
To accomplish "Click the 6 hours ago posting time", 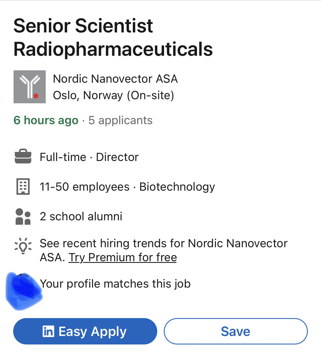I will (46, 120).
